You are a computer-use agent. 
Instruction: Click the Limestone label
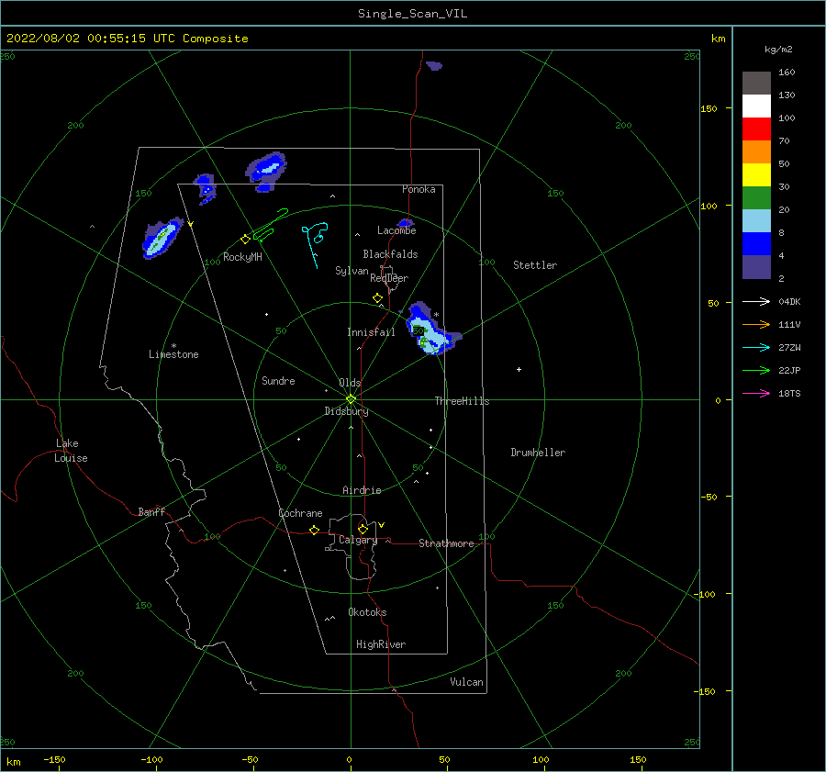[x=173, y=354]
